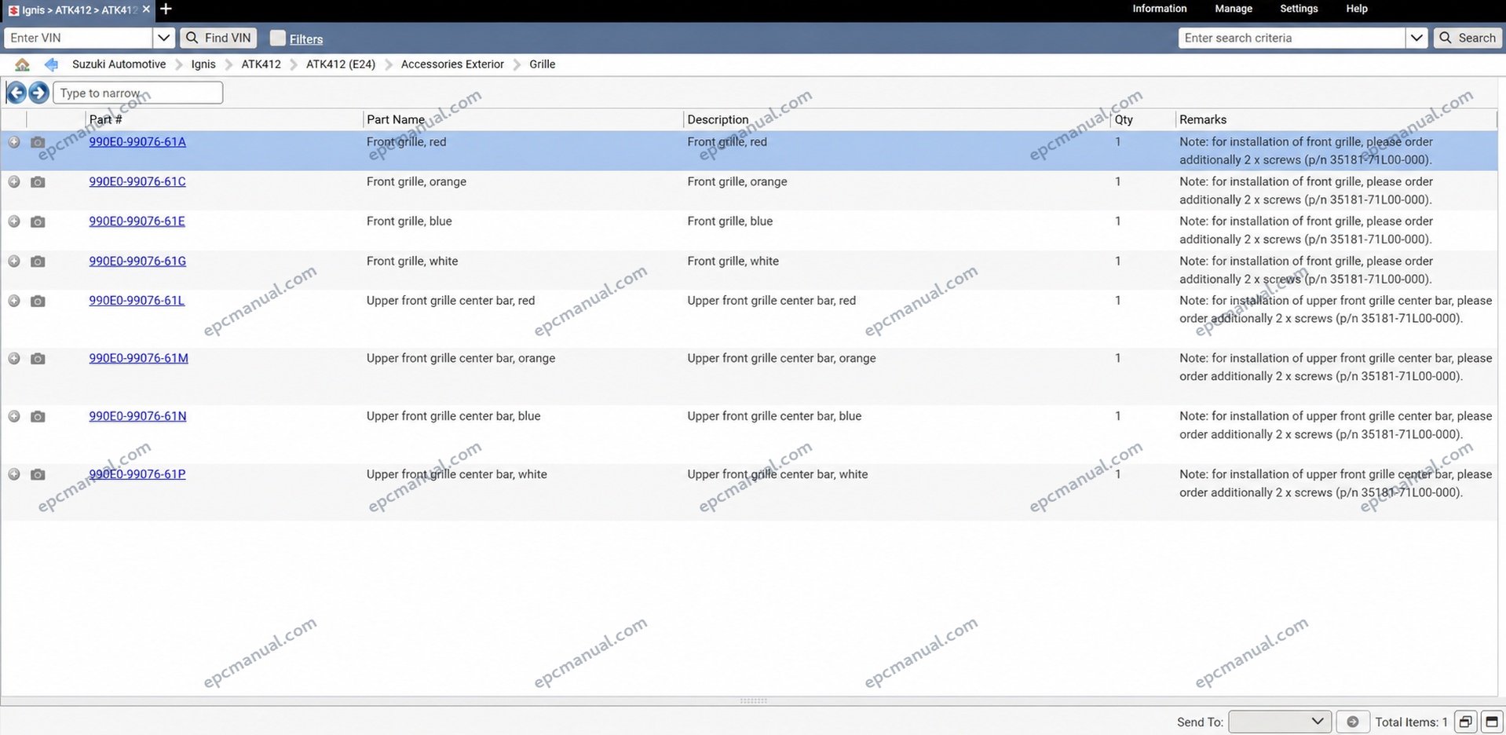Click the restore panel icon in status bar

(1465, 722)
